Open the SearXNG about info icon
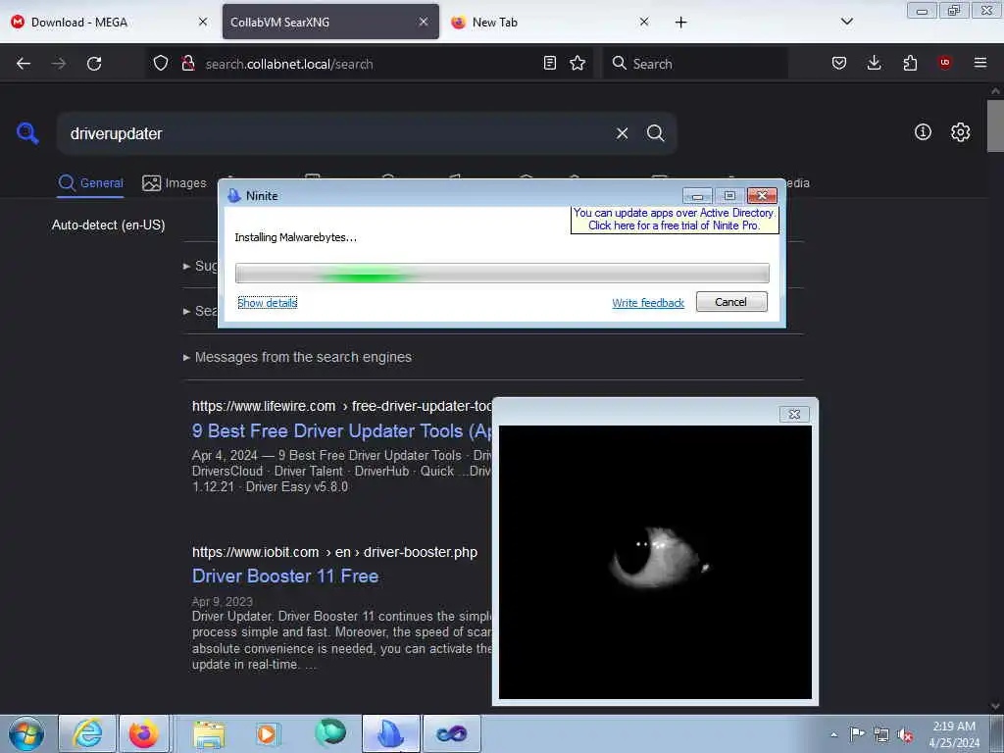Viewport: 1004px width, 753px height. click(923, 132)
